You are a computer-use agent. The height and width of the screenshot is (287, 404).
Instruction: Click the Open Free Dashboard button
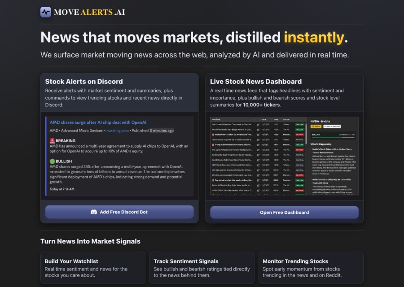(284, 212)
